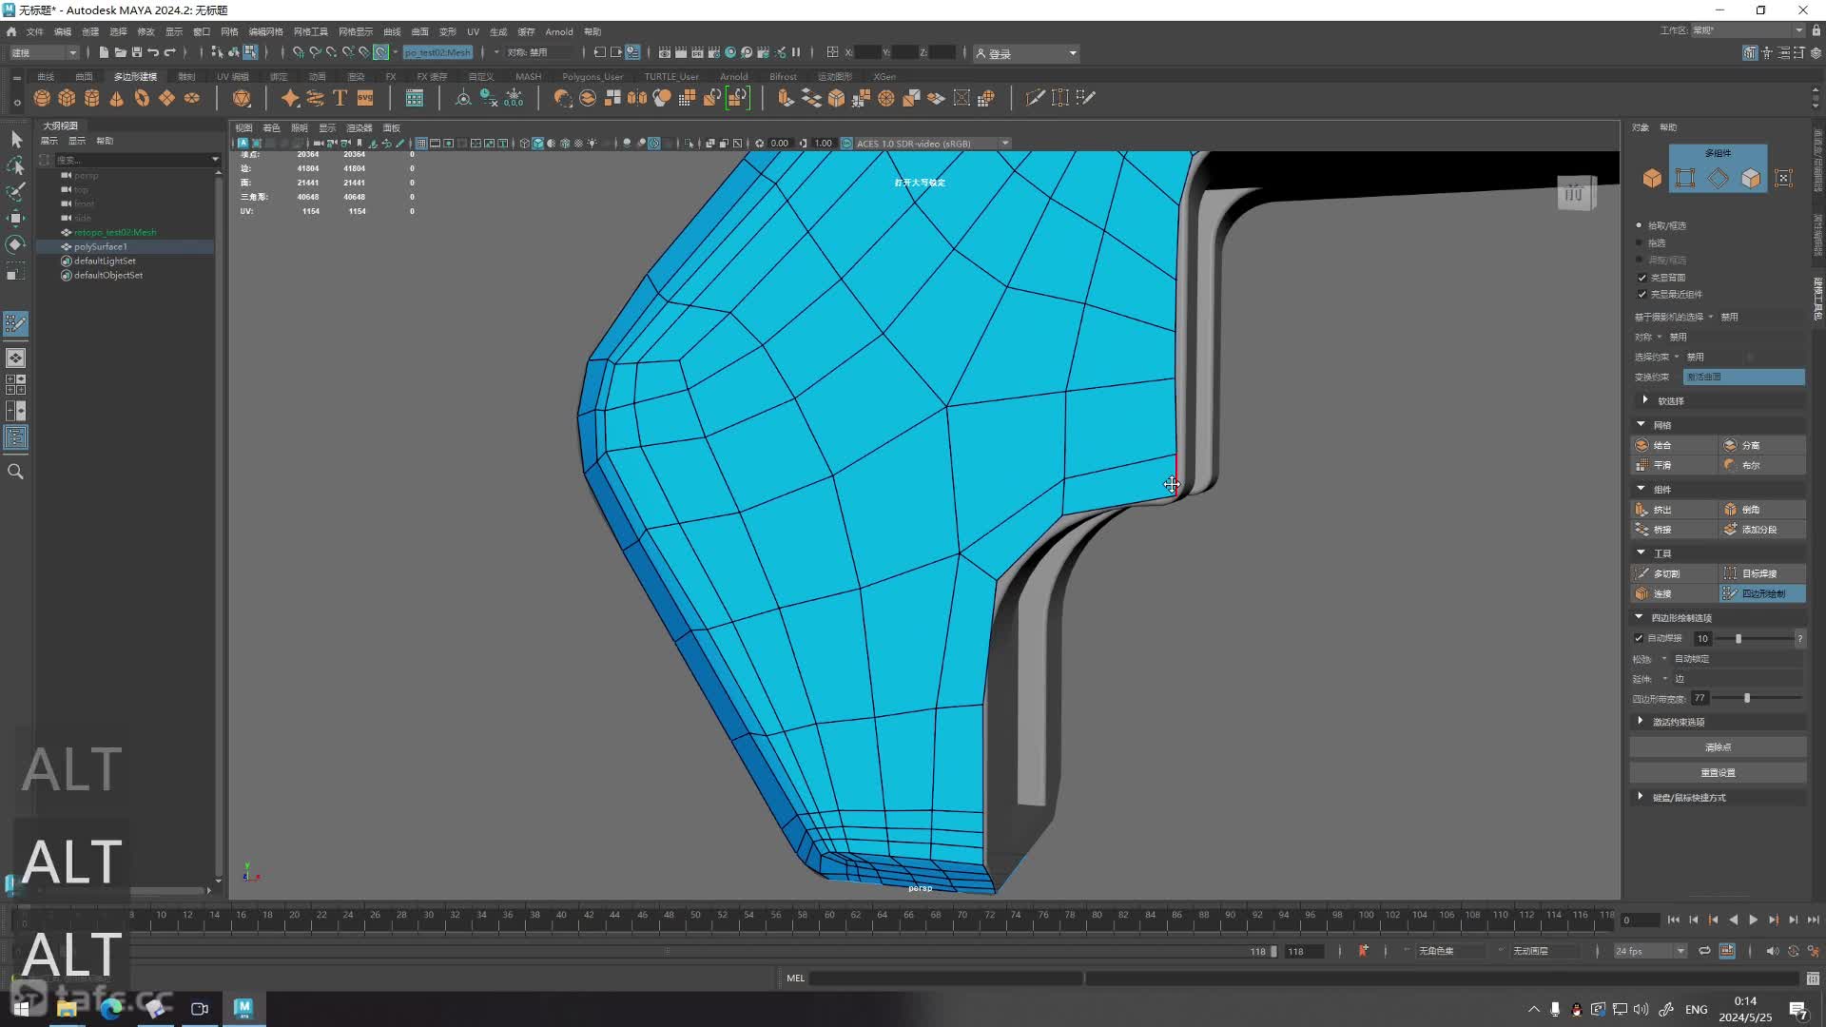1826x1027 pixels.
Task: Create a polygon cone from the shelf
Action: (116, 98)
